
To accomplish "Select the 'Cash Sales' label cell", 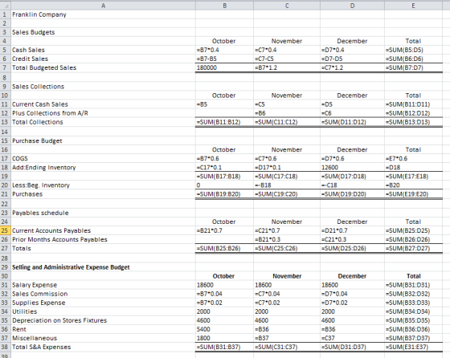I will click(104, 50).
